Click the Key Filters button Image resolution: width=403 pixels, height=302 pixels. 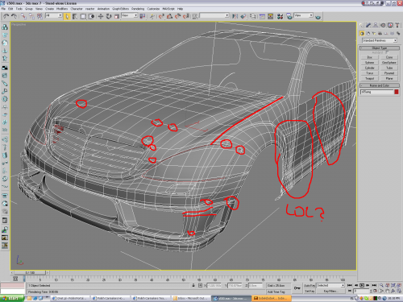330,291
